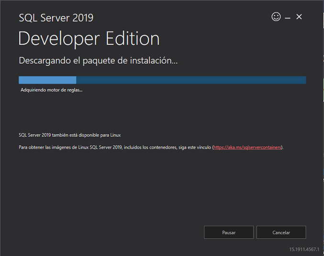Open the aka.ms/sqlservercontainers link

[x=247, y=147]
